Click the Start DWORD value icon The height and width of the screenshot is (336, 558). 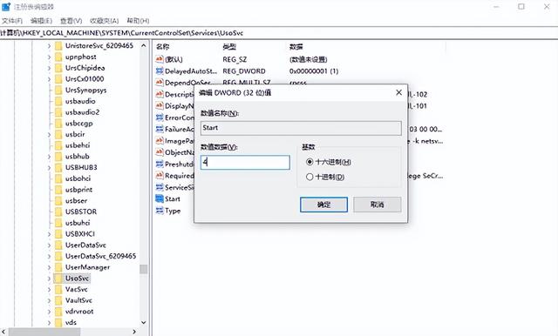[160, 198]
